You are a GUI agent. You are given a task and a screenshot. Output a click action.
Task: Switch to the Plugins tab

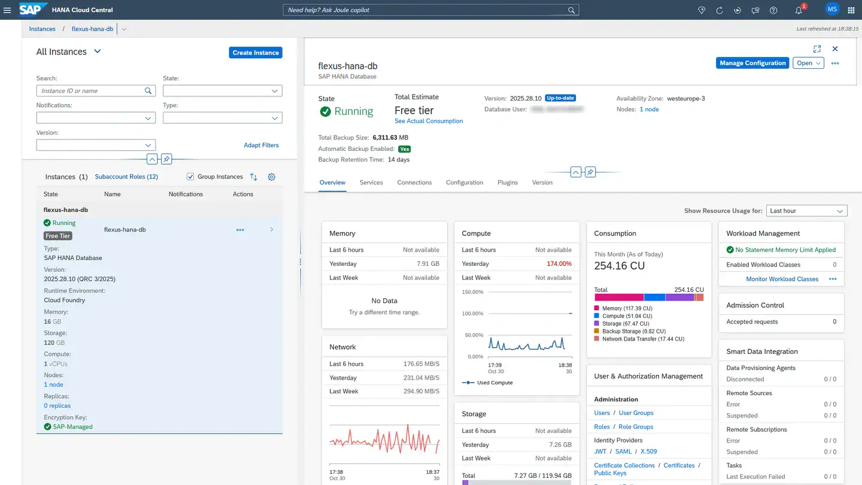(507, 183)
